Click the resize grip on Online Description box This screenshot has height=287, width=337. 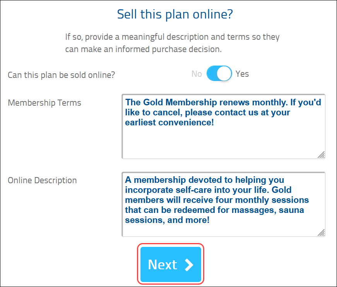tap(321, 232)
